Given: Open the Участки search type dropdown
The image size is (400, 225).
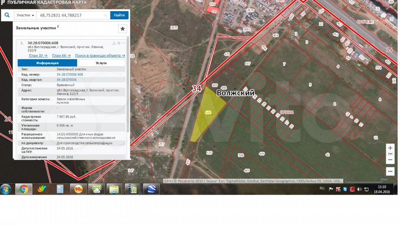Looking at the screenshot, I should tap(26, 16).
